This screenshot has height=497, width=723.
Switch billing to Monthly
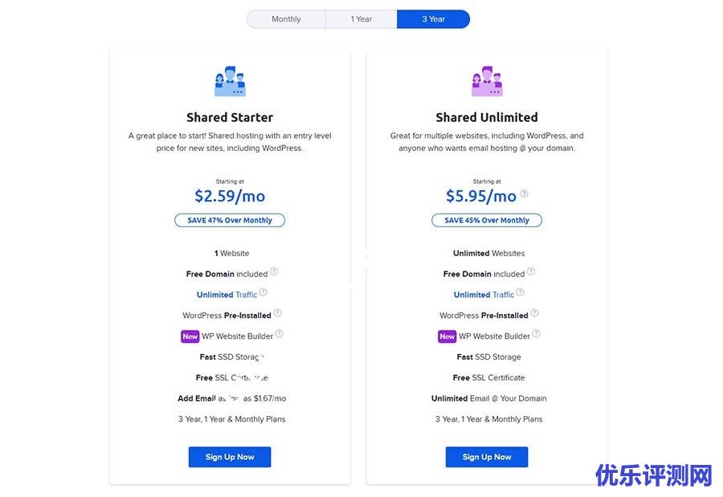(x=286, y=19)
